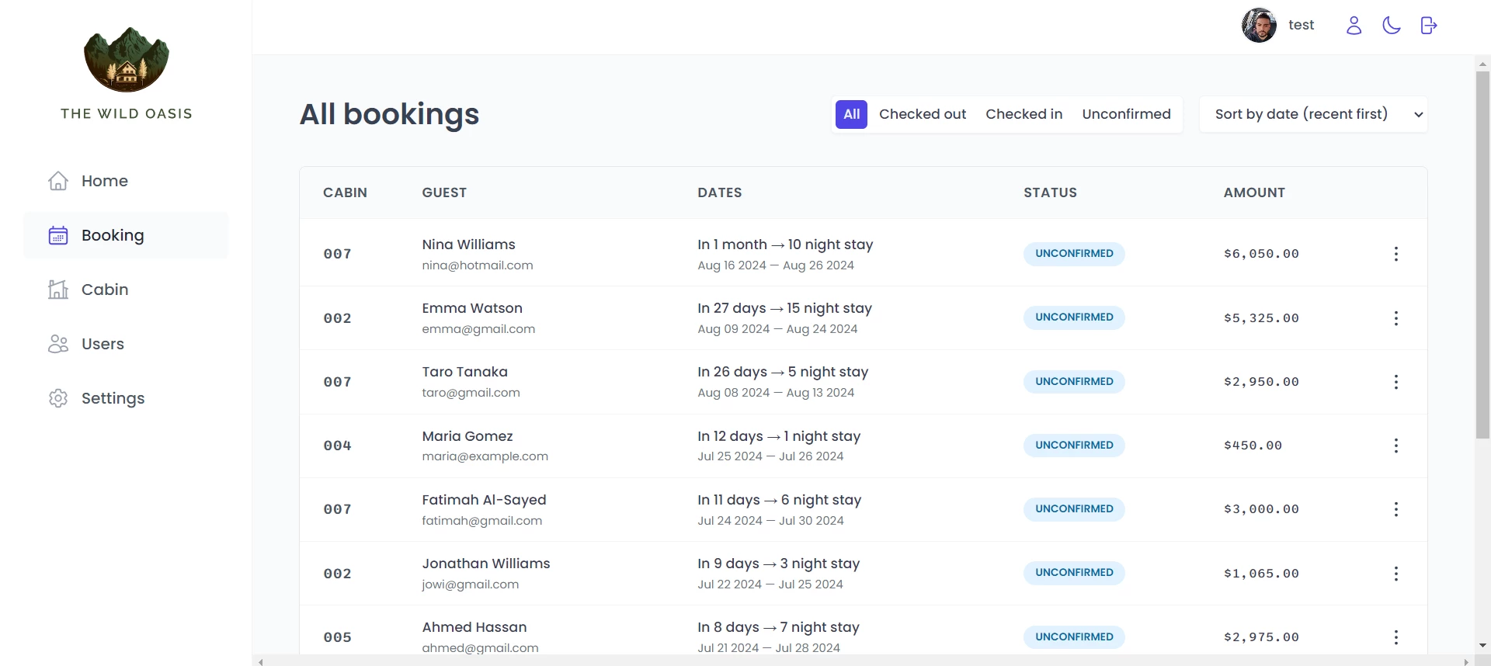The height and width of the screenshot is (666, 1491).
Task: Open three-dot menu for Maria Gomez booking
Action: point(1395,446)
